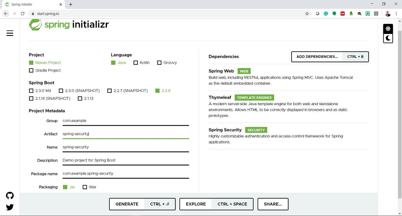
Task: Switch to light theme sun icon
Action: (388, 29)
